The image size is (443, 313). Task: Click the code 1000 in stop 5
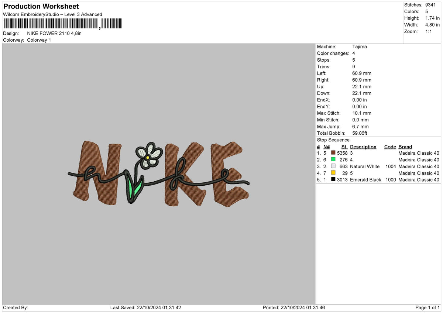pyautogui.click(x=390, y=180)
